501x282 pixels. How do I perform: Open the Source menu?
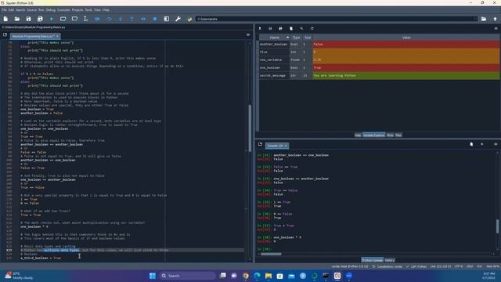click(x=31, y=10)
